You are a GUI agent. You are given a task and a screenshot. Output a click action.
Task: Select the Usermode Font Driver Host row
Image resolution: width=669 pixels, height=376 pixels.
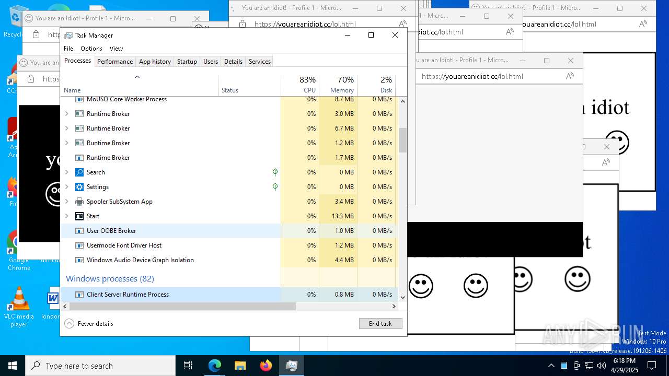[x=229, y=245]
